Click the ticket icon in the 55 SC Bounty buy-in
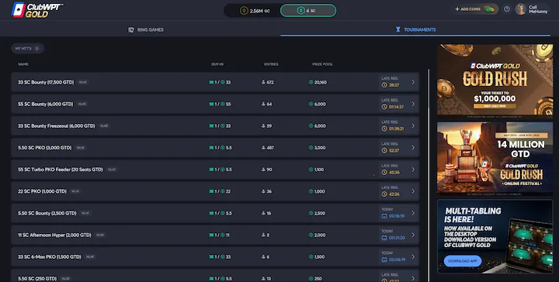This screenshot has height=282, width=559. click(x=211, y=104)
